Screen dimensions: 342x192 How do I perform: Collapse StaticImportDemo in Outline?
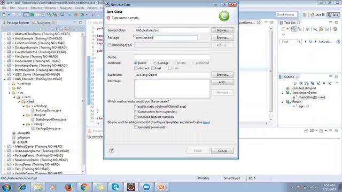pyautogui.click(x=283, y=93)
